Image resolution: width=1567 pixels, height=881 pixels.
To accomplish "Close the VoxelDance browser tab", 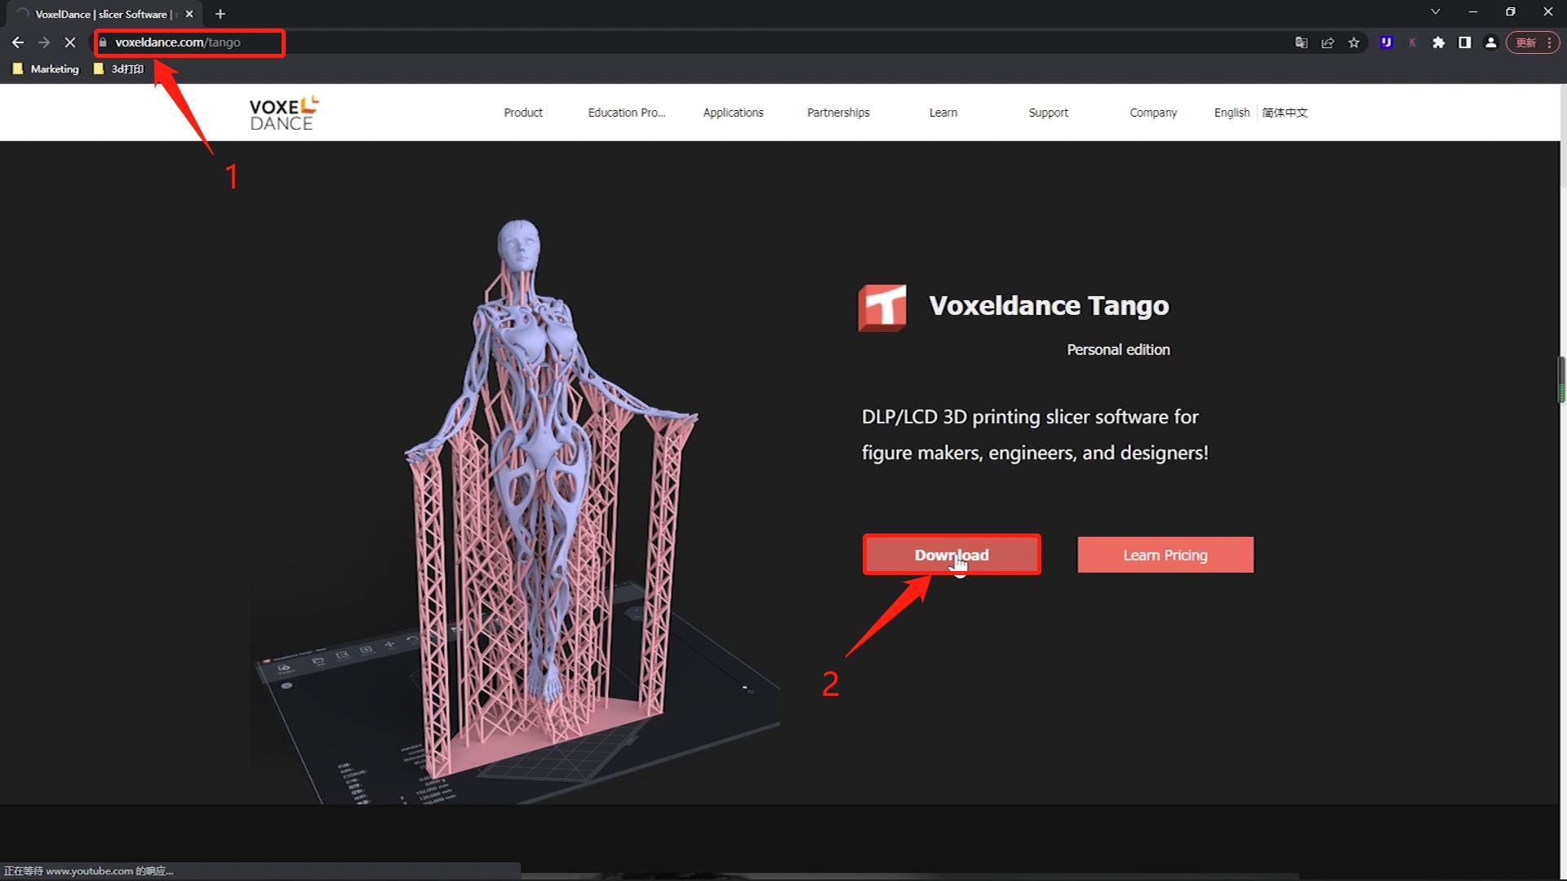I will click(189, 14).
